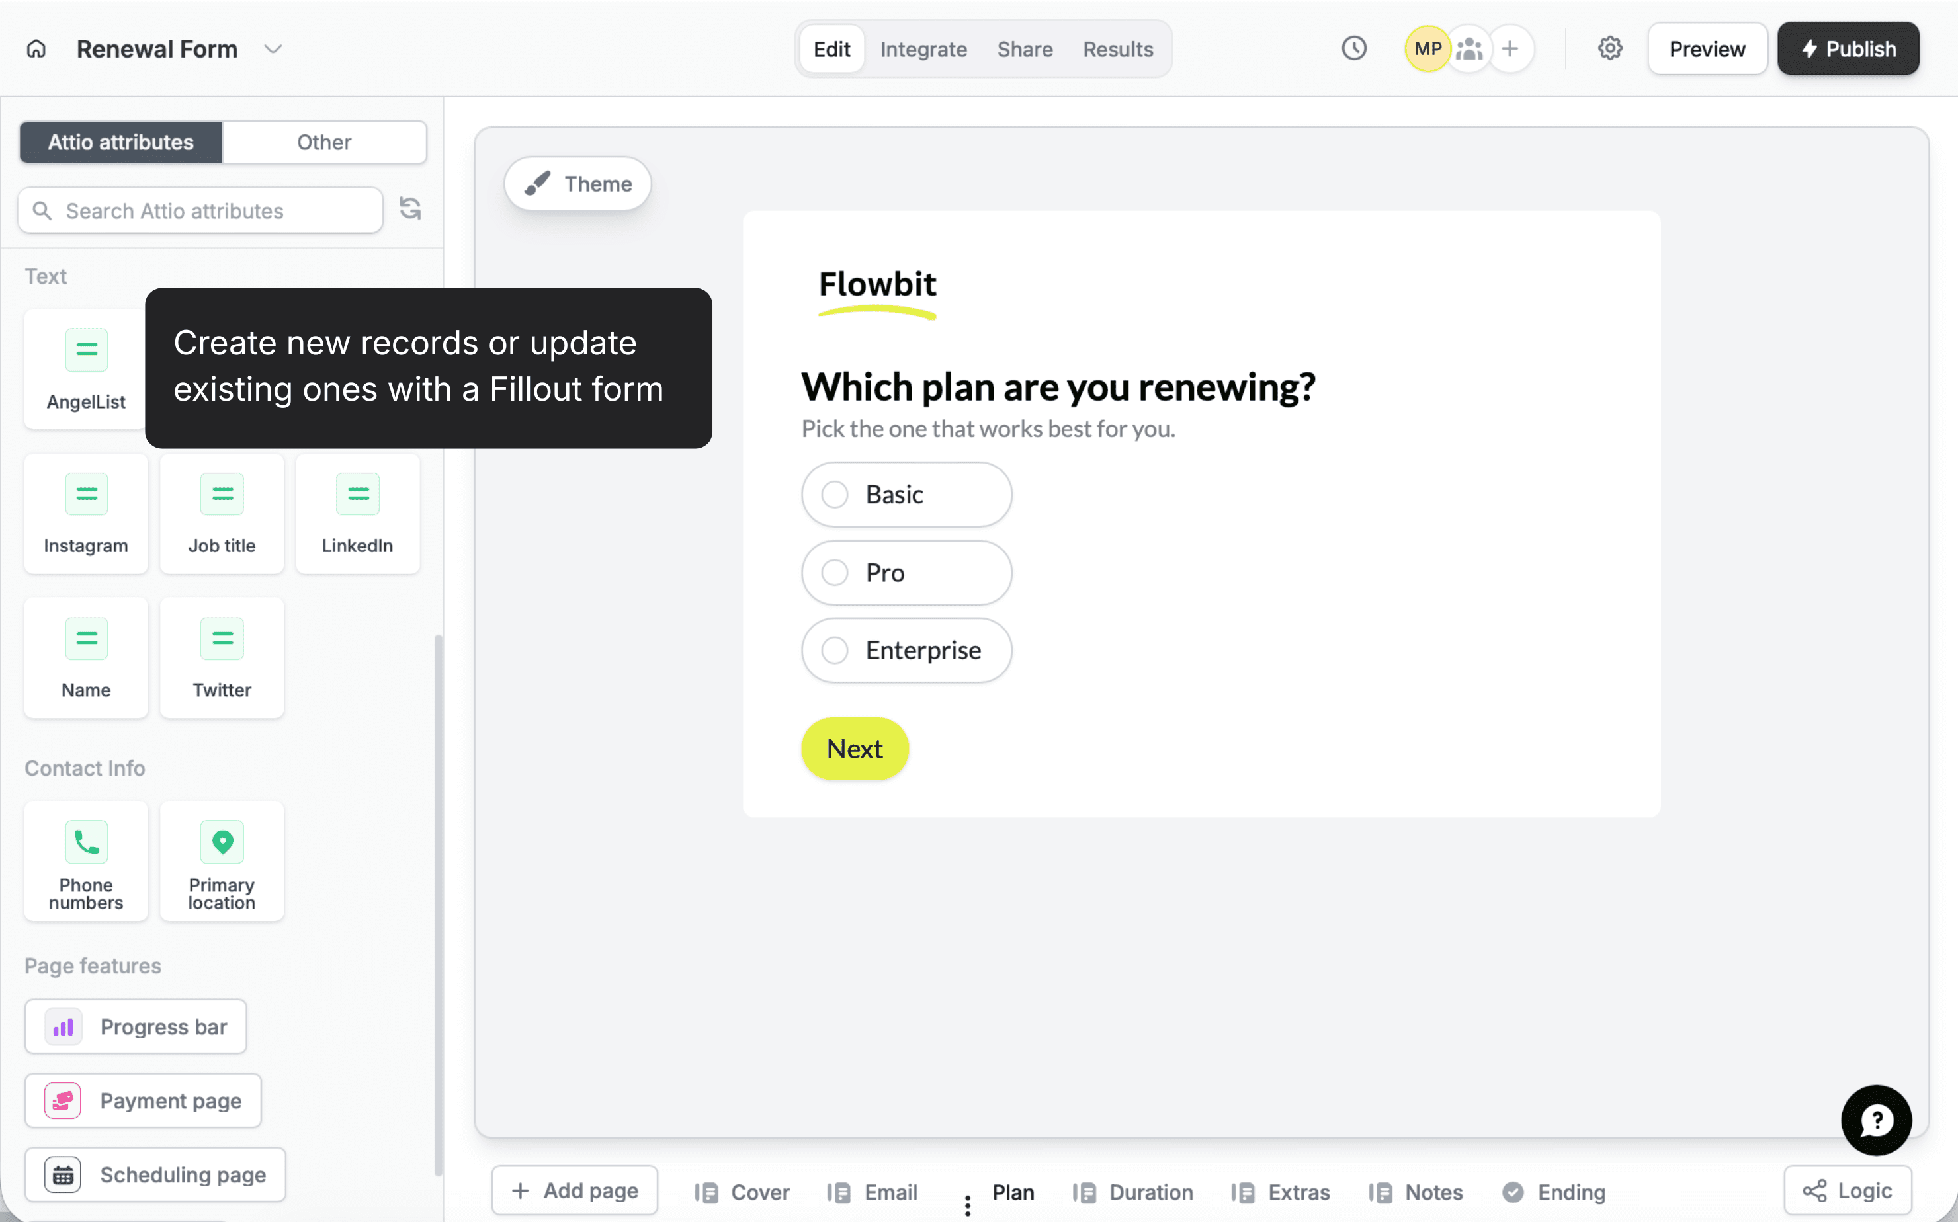Click Add page button

574,1190
